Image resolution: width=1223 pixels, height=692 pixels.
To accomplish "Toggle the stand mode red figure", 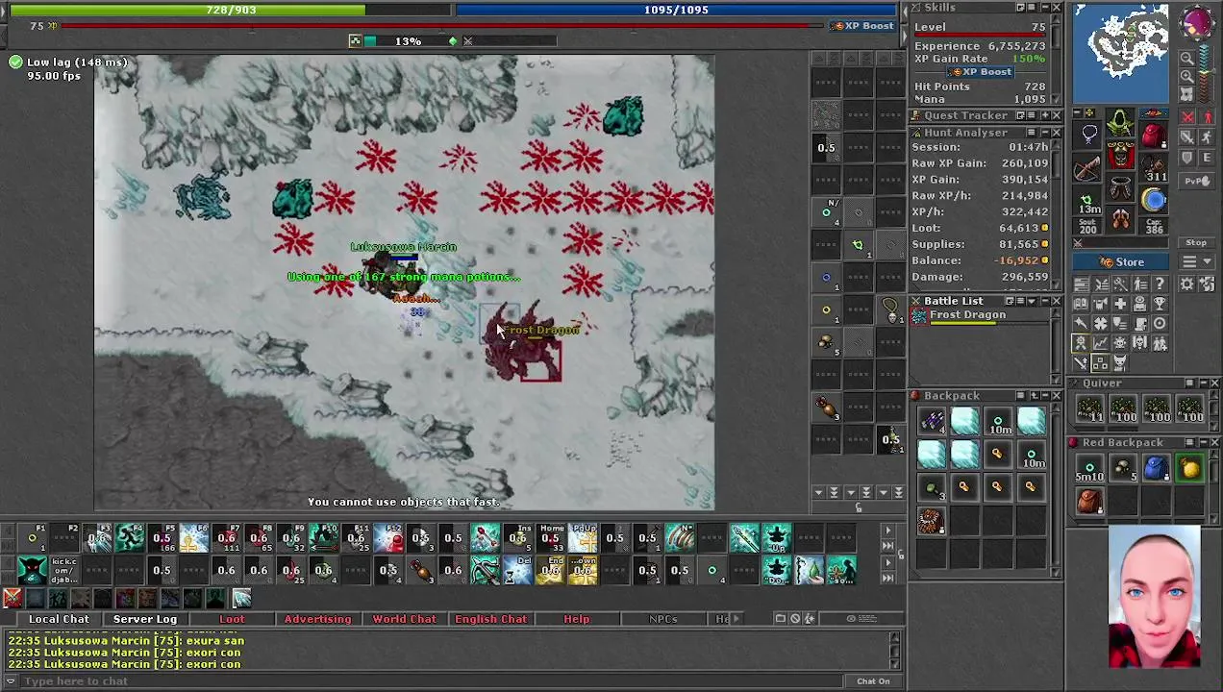I will [1208, 116].
